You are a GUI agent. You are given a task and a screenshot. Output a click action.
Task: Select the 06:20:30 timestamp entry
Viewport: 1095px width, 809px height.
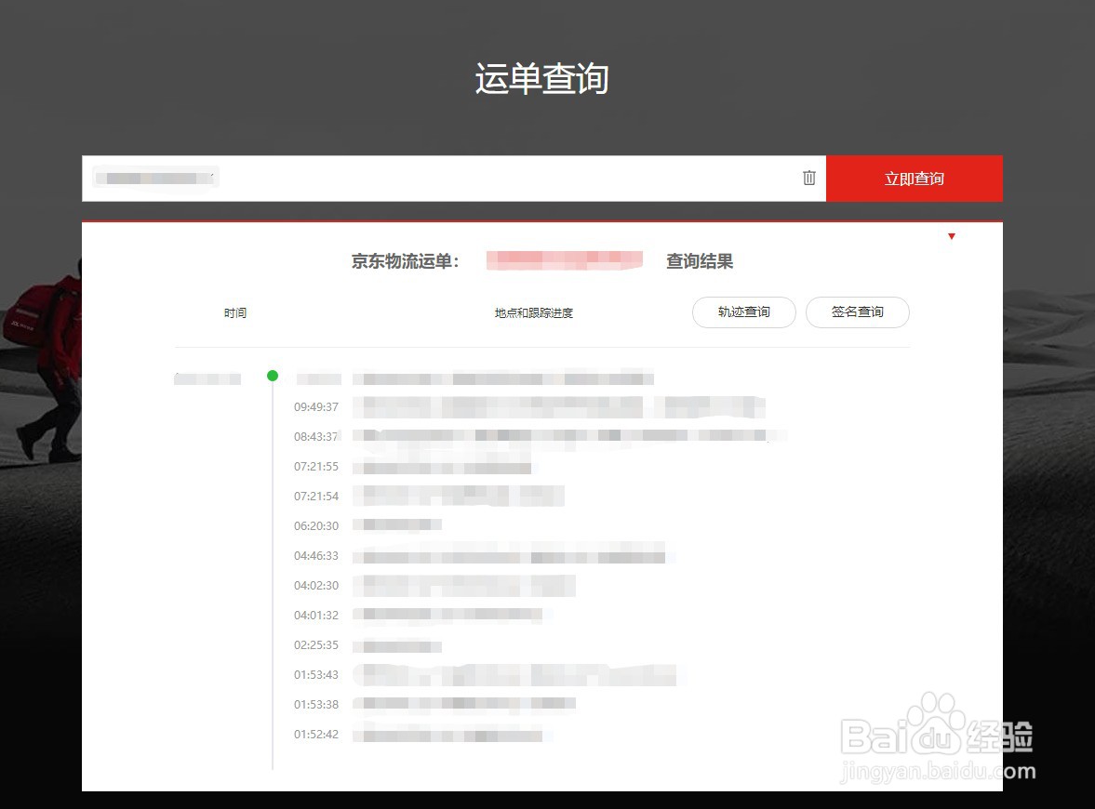click(x=315, y=525)
